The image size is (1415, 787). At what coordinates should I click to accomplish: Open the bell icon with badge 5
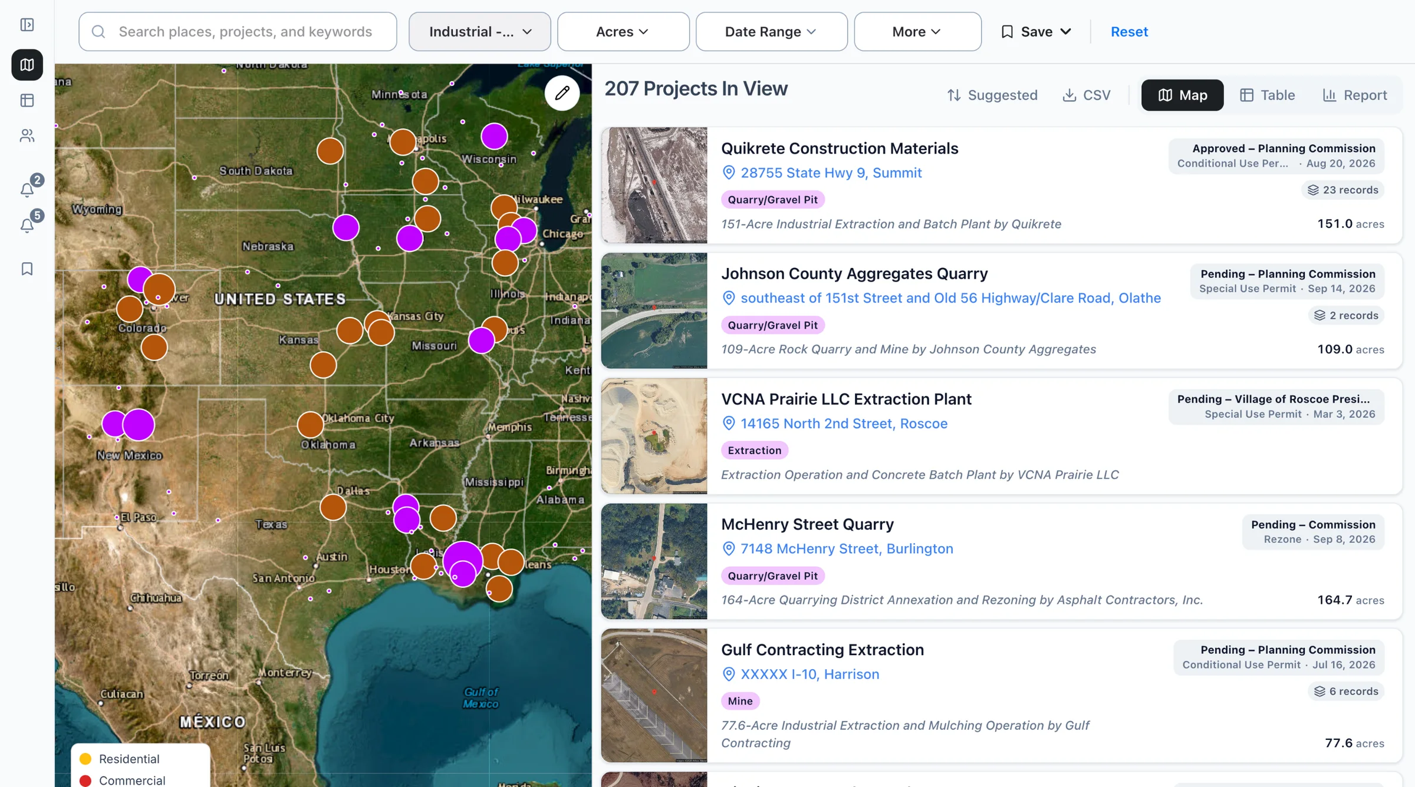pyautogui.click(x=27, y=225)
